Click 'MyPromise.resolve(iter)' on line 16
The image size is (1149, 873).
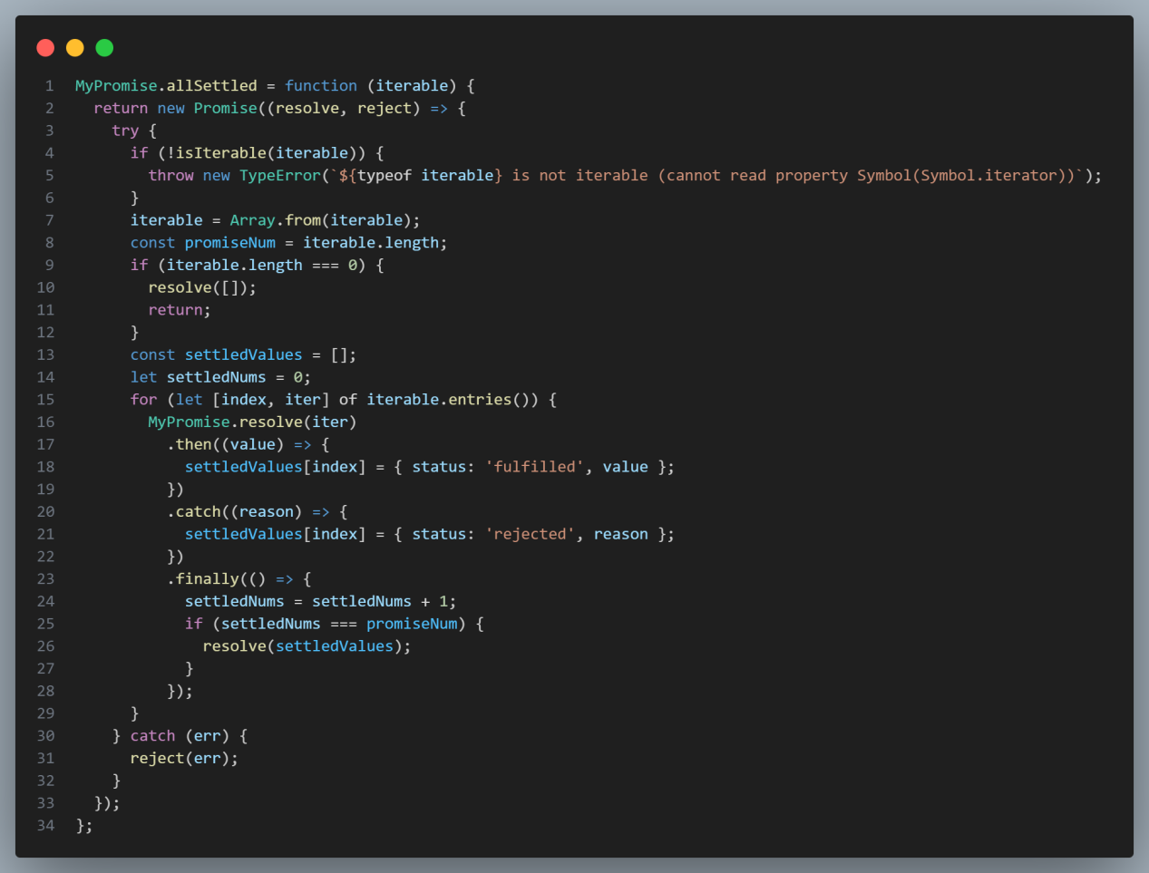(x=253, y=422)
